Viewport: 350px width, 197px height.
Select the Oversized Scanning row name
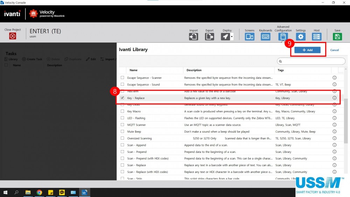(139, 138)
